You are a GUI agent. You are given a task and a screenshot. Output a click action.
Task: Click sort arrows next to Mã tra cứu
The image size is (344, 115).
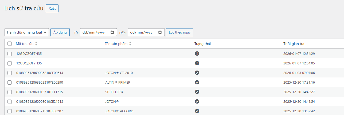click(x=36, y=44)
